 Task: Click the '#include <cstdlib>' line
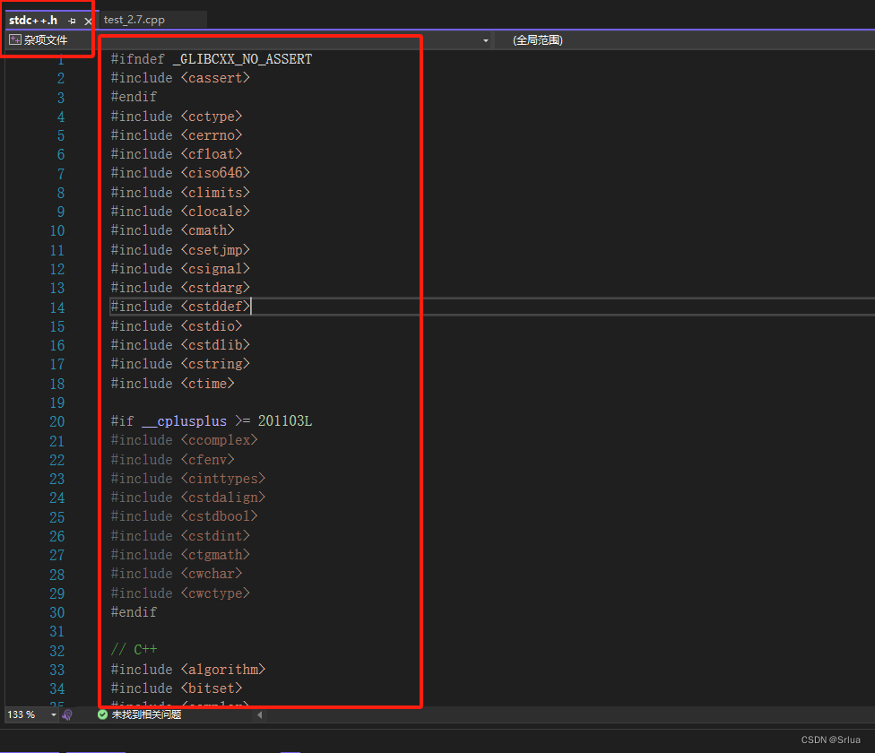pos(180,345)
